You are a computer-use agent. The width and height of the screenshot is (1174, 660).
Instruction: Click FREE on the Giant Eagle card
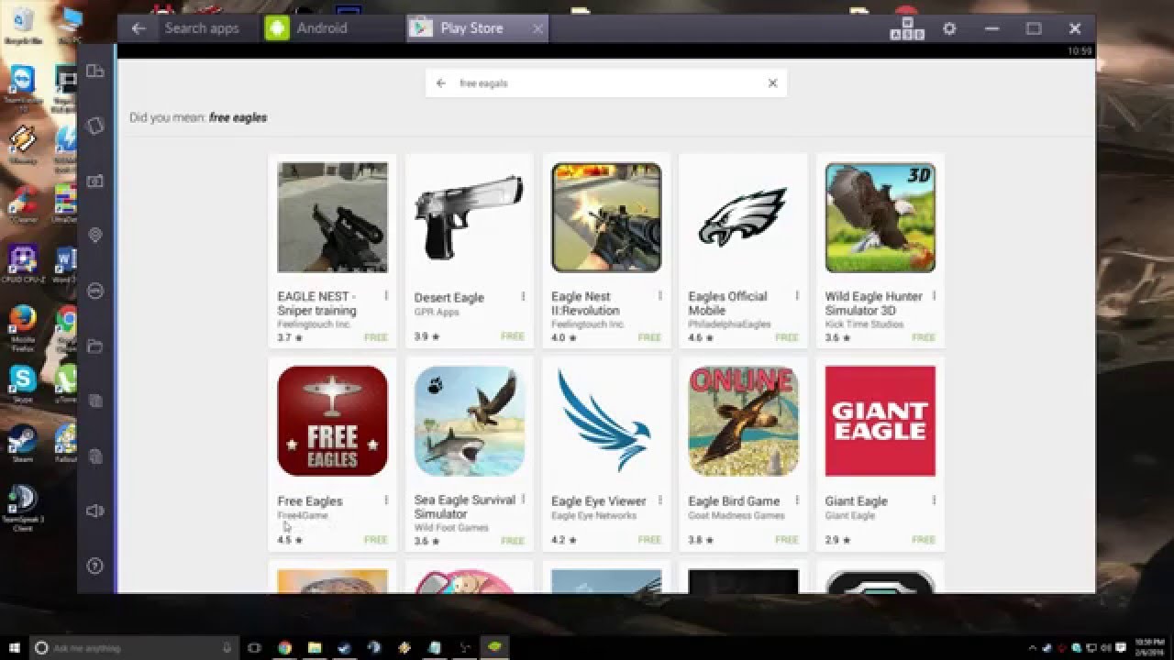tap(924, 540)
